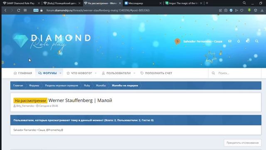Screen dimensions: 266x150
Task: Close the SAMP Diamond Role Play tab
Action: click(39, 3)
